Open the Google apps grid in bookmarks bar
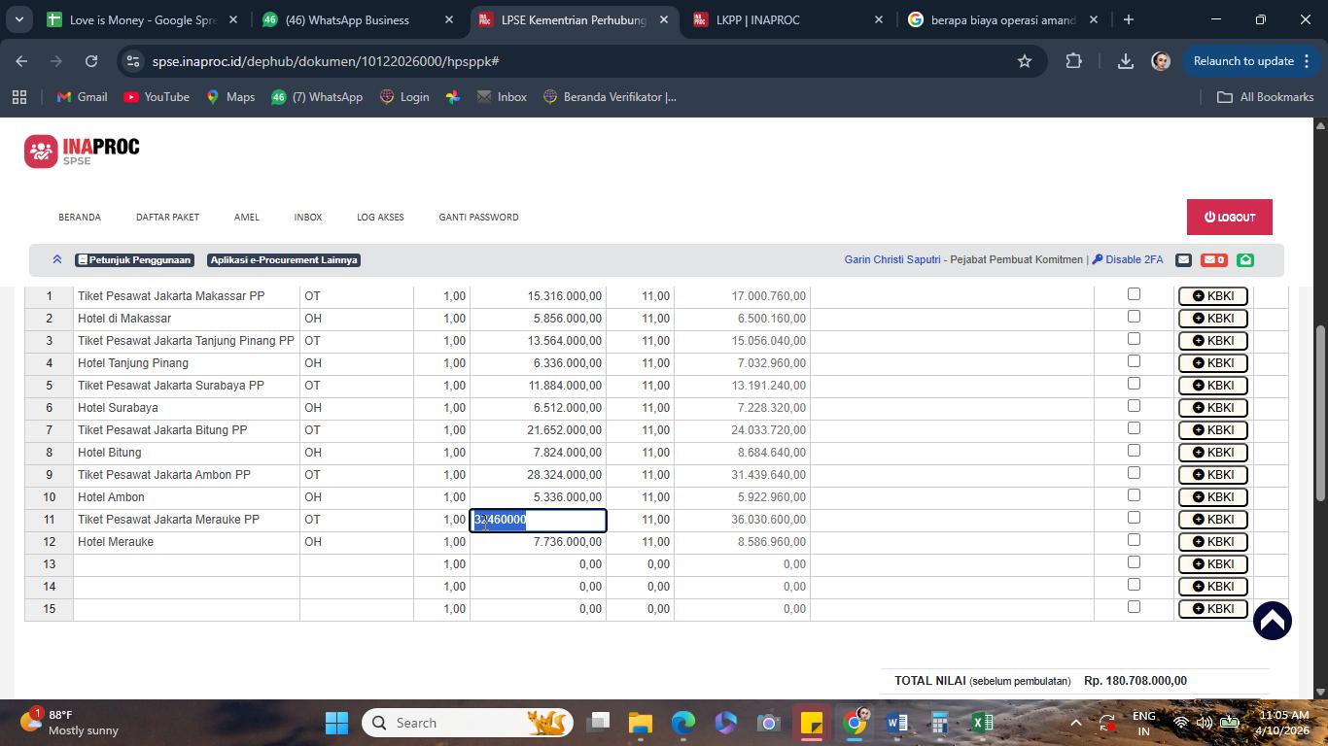Screen dimensions: 1328x746 pos(18,97)
